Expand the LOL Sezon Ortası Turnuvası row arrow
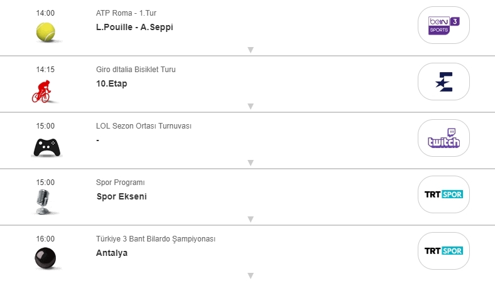 [250, 162]
